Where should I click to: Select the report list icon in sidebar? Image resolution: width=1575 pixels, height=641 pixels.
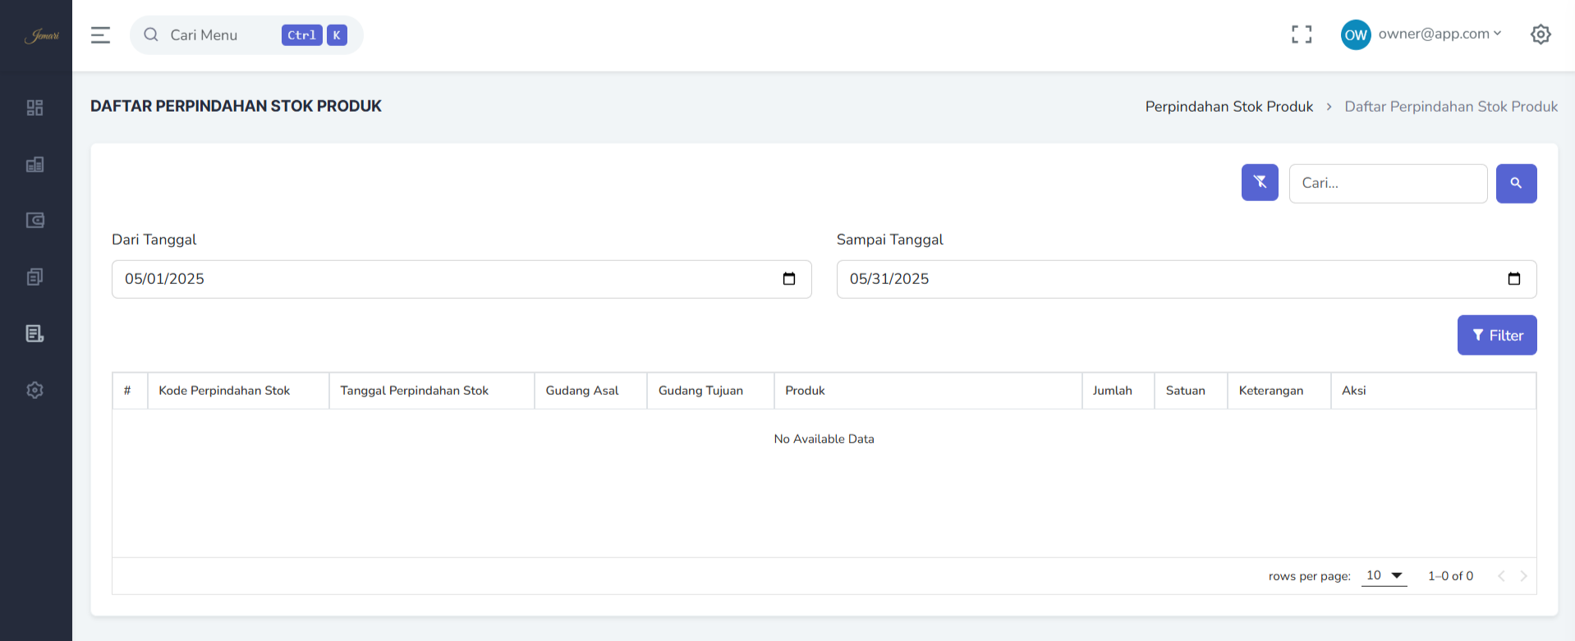point(34,333)
